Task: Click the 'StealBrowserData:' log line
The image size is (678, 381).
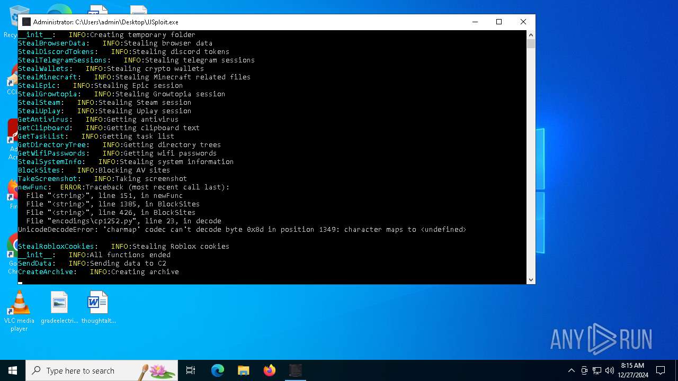Action: point(115,43)
